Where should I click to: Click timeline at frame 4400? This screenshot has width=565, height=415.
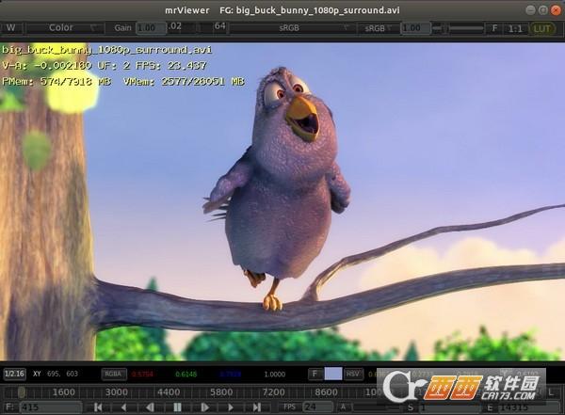(169, 391)
